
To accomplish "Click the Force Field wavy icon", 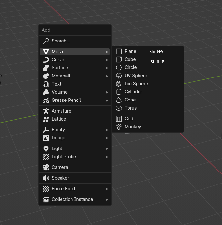I will coord(46,189).
